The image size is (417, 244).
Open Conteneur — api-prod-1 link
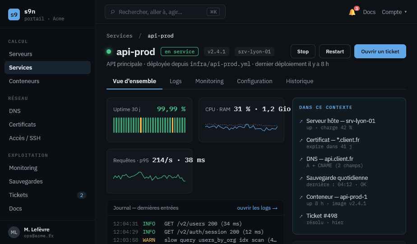click(337, 197)
